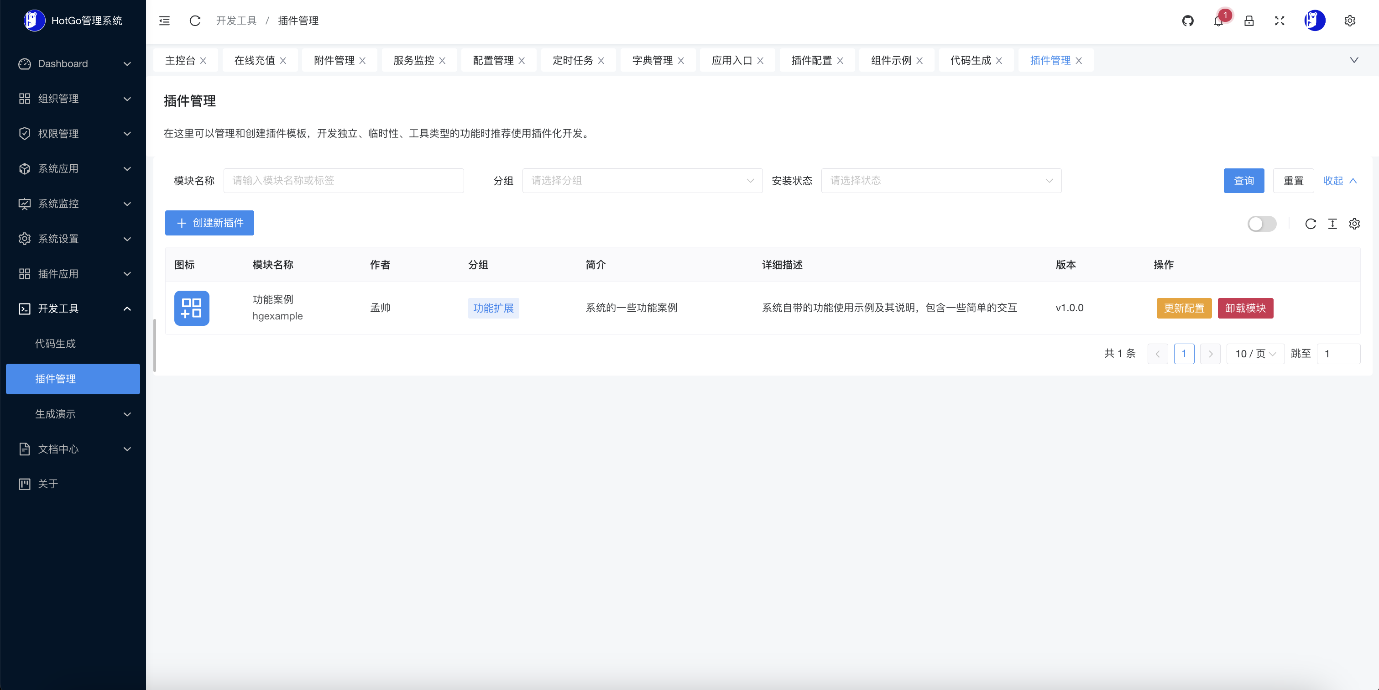1379x690 pixels.
Task: Select 代码生成 in sidebar menu
Action: coord(56,344)
